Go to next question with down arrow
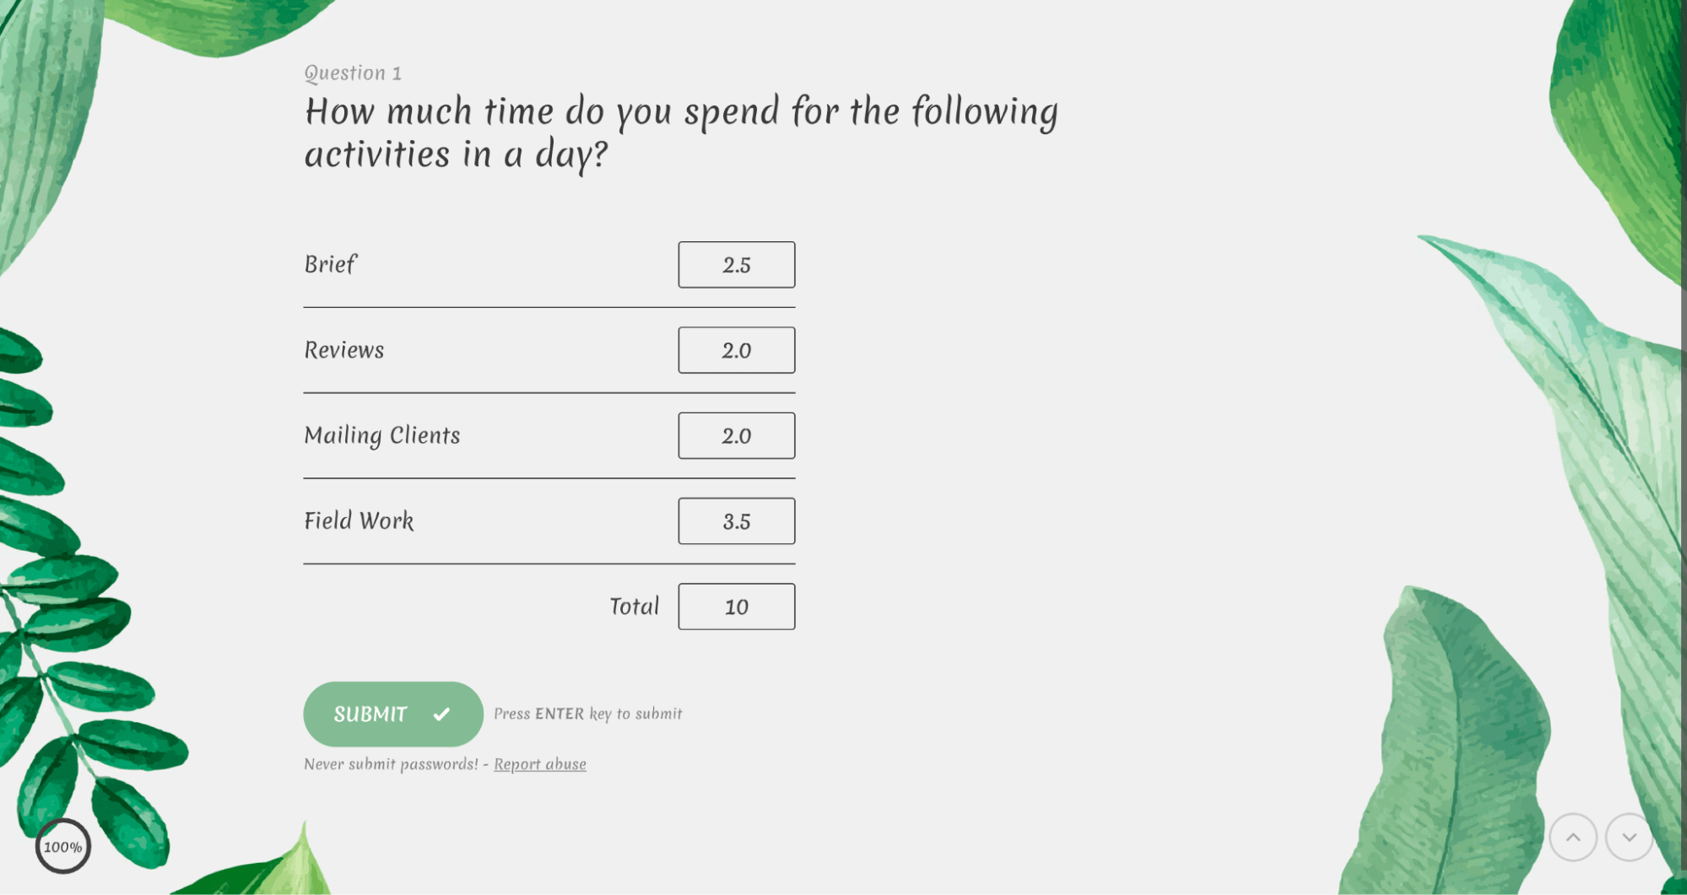The image size is (1687, 895). pos(1629,837)
